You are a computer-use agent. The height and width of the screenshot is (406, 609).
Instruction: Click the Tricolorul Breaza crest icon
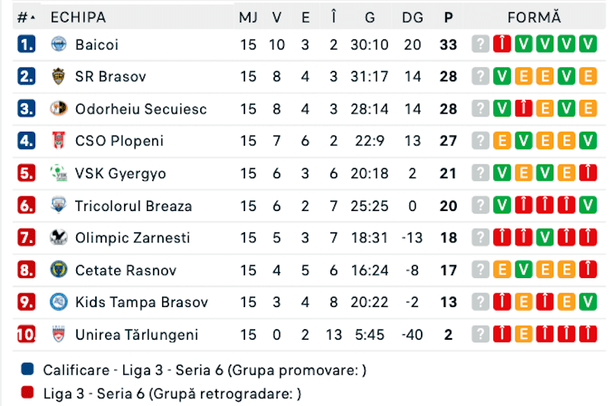pyautogui.click(x=59, y=205)
